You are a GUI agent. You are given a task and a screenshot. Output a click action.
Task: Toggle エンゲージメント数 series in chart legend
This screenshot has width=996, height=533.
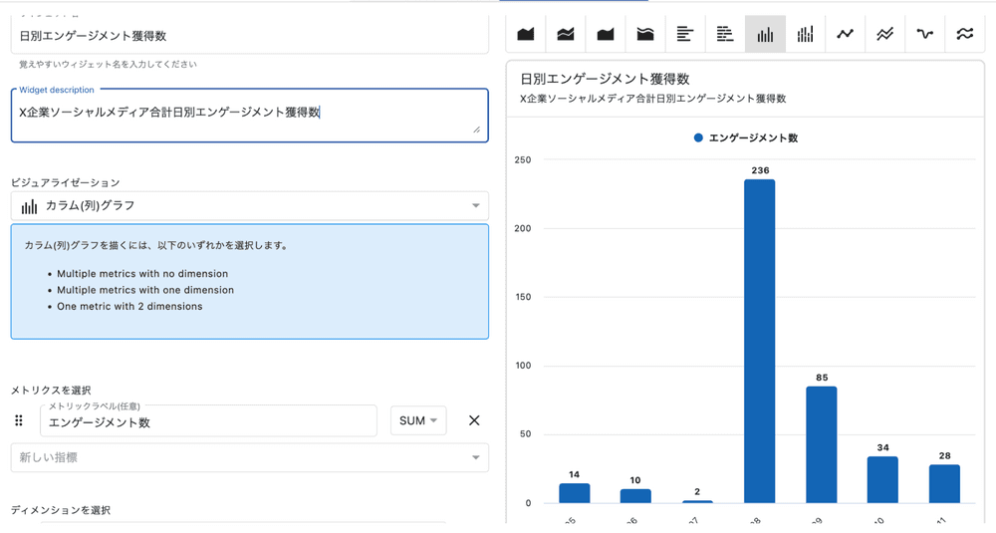[746, 138]
